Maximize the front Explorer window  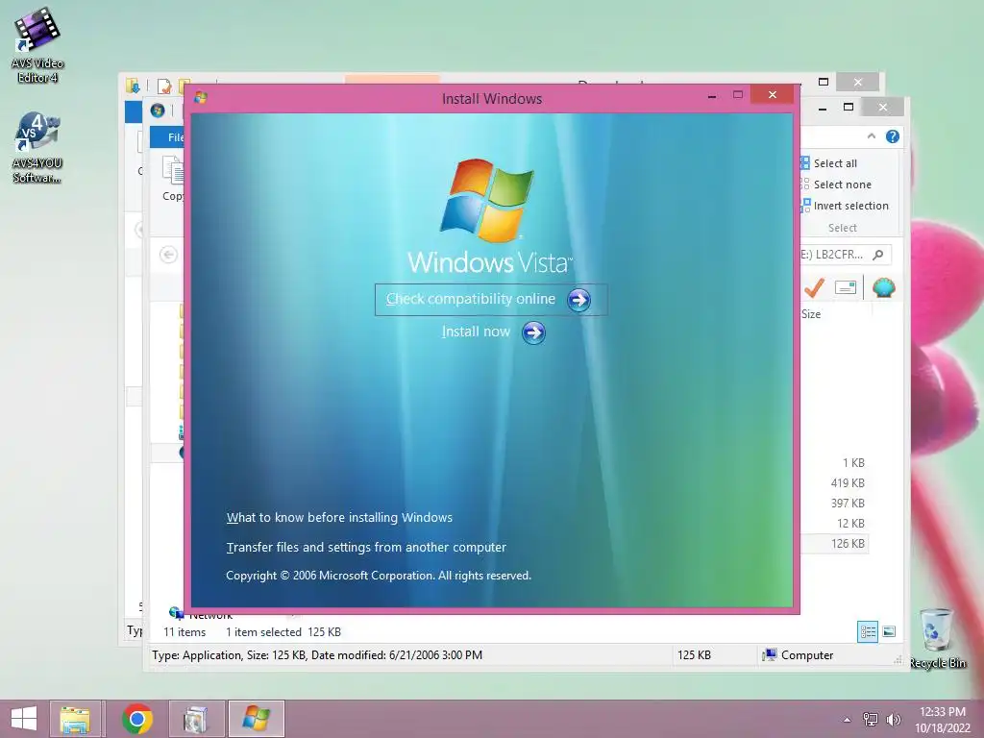849,108
